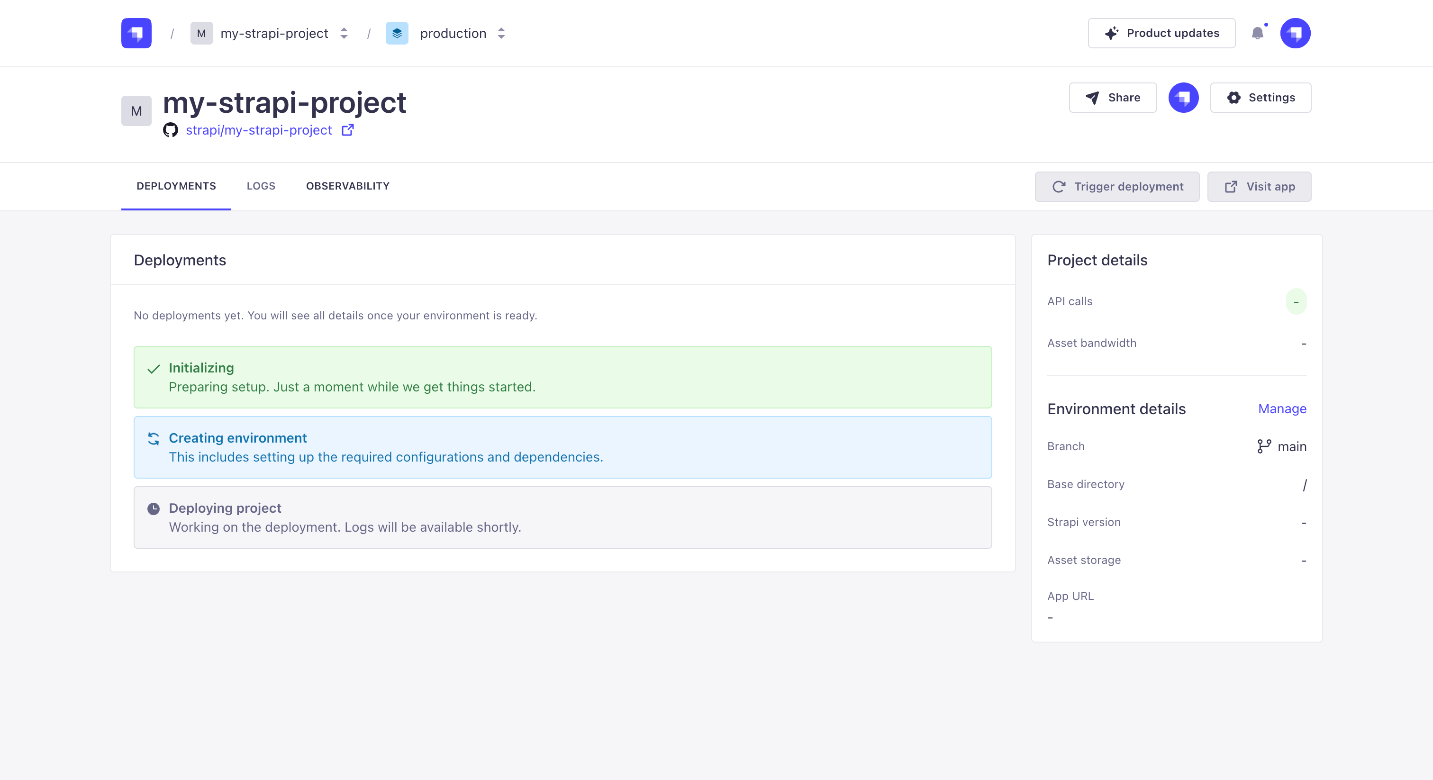This screenshot has height=780, width=1433.
Task: Click the Manage link in Environment details
Action: [x=1282, y=409]
